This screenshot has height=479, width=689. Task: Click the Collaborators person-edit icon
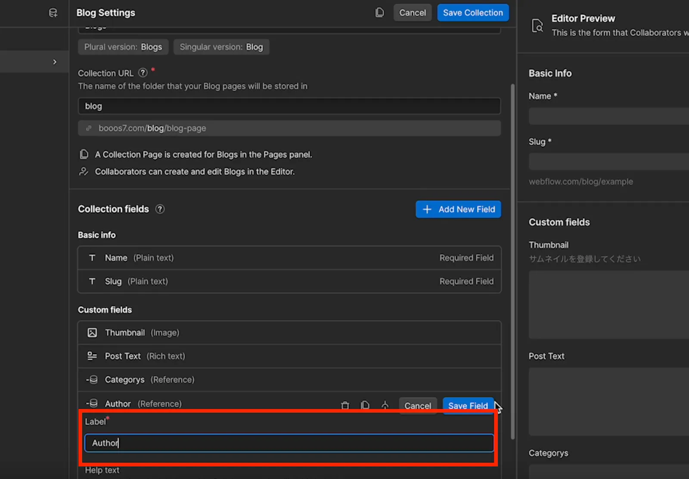(84, 171)
